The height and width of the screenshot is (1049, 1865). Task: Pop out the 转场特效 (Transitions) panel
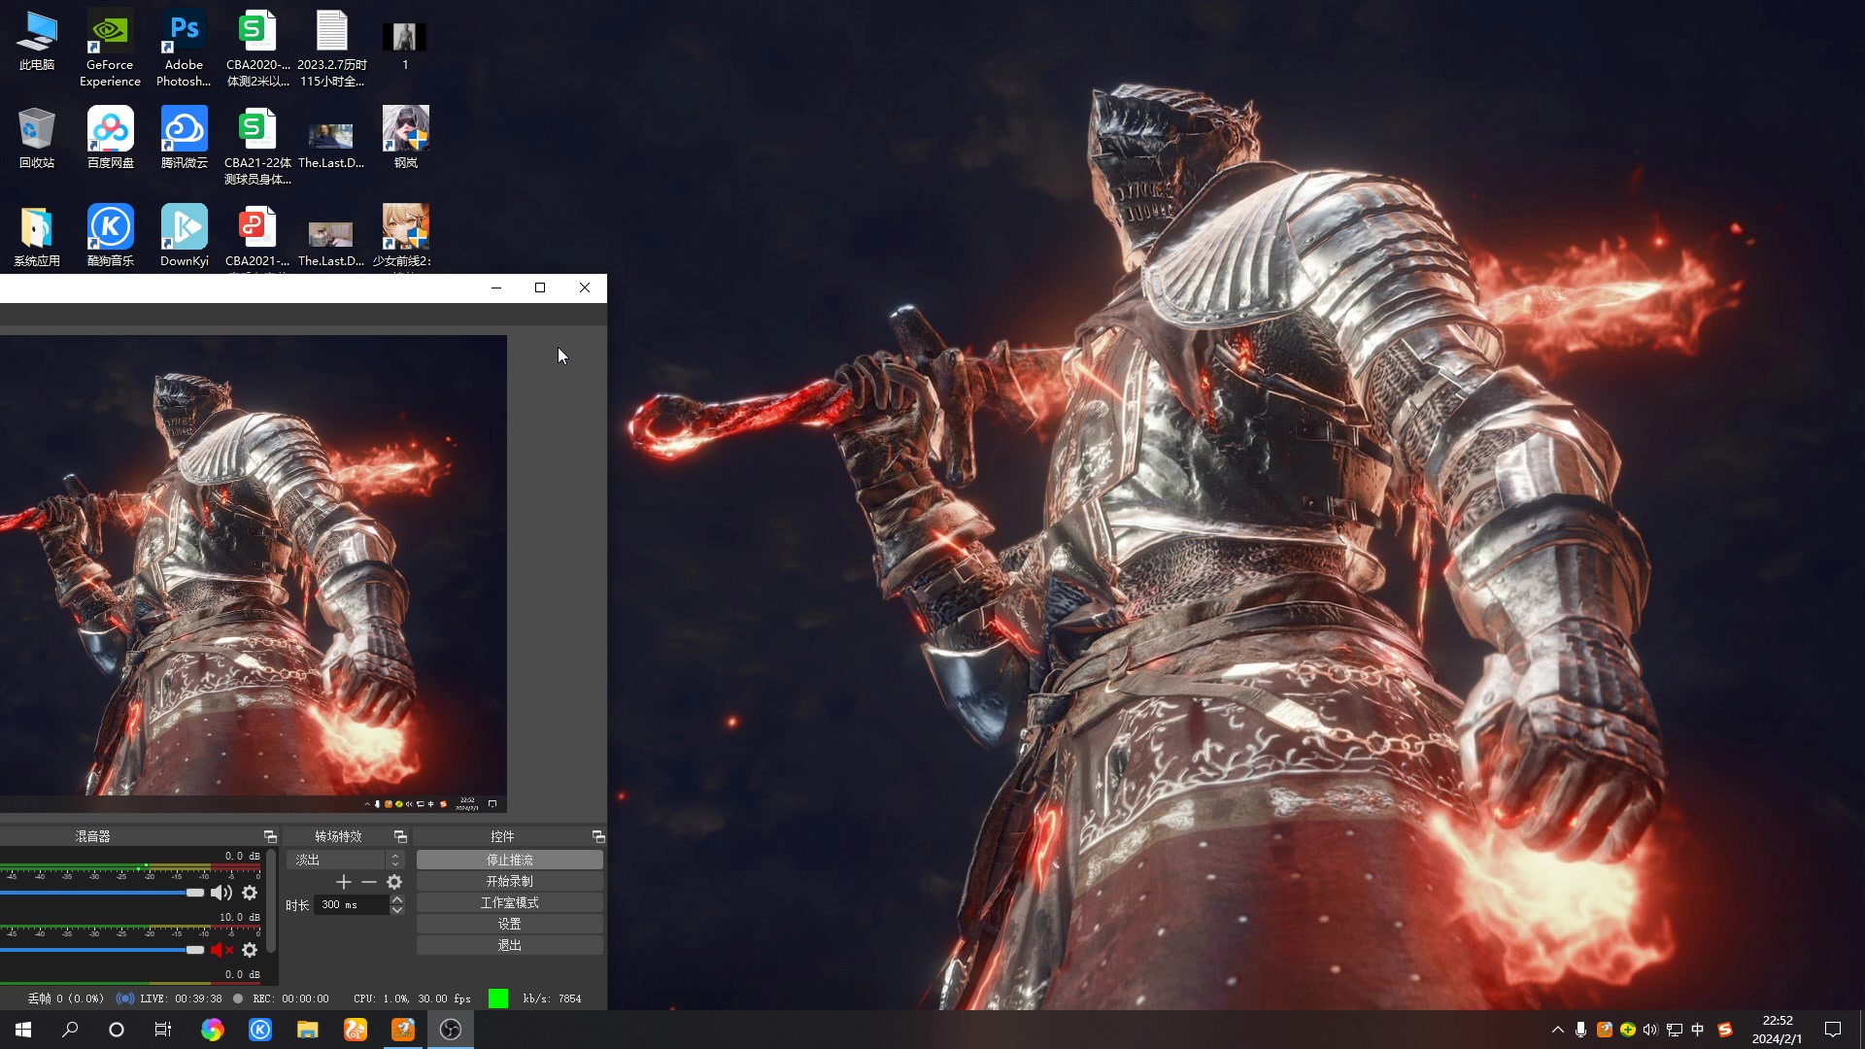[401, 836]
